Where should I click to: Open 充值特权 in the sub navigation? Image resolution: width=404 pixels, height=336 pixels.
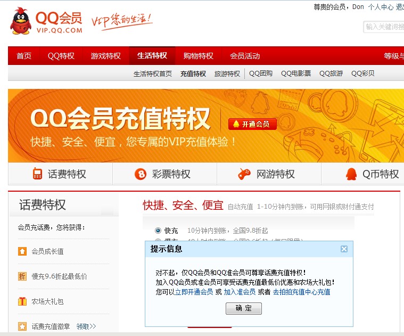(x=193, y=73)
